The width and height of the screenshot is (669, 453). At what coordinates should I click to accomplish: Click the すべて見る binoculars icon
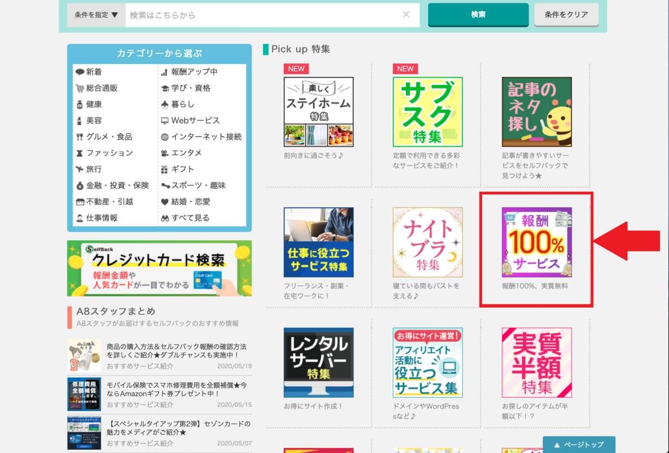pyautogui.click(x=164, y=217)
